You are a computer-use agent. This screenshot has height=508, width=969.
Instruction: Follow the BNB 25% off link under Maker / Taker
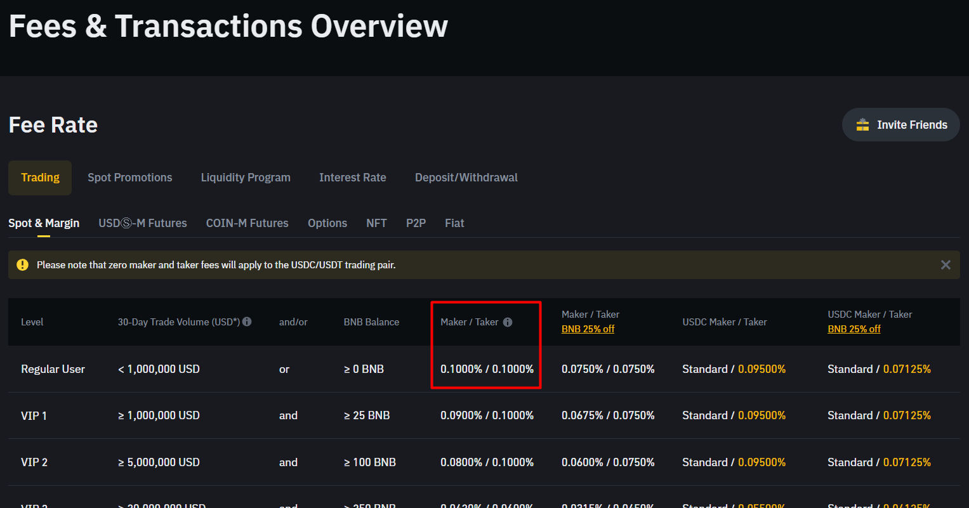(588, 329)
